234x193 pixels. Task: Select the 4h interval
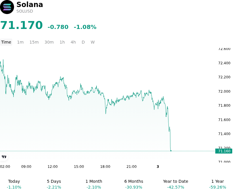pos(73,42)
